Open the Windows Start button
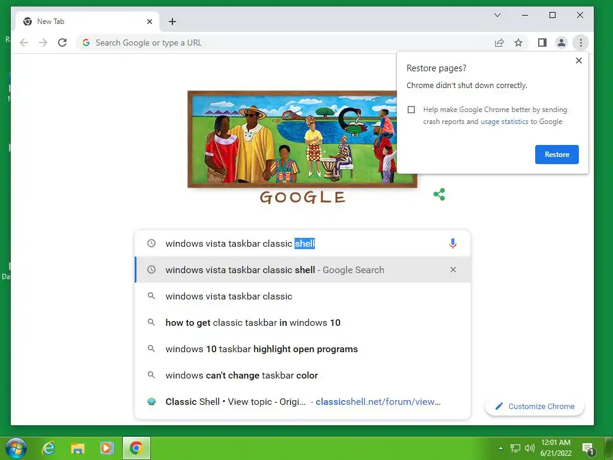The width and height of the screenshot is (613, 460). pyautogui.click(x=16, y=448)
